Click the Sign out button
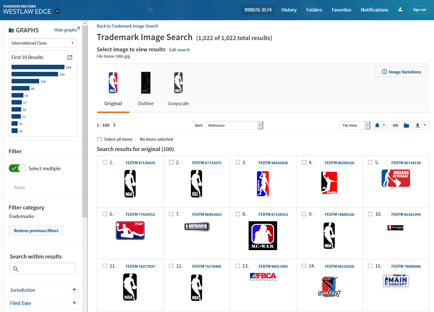434x312 pixels. point(420,10)
